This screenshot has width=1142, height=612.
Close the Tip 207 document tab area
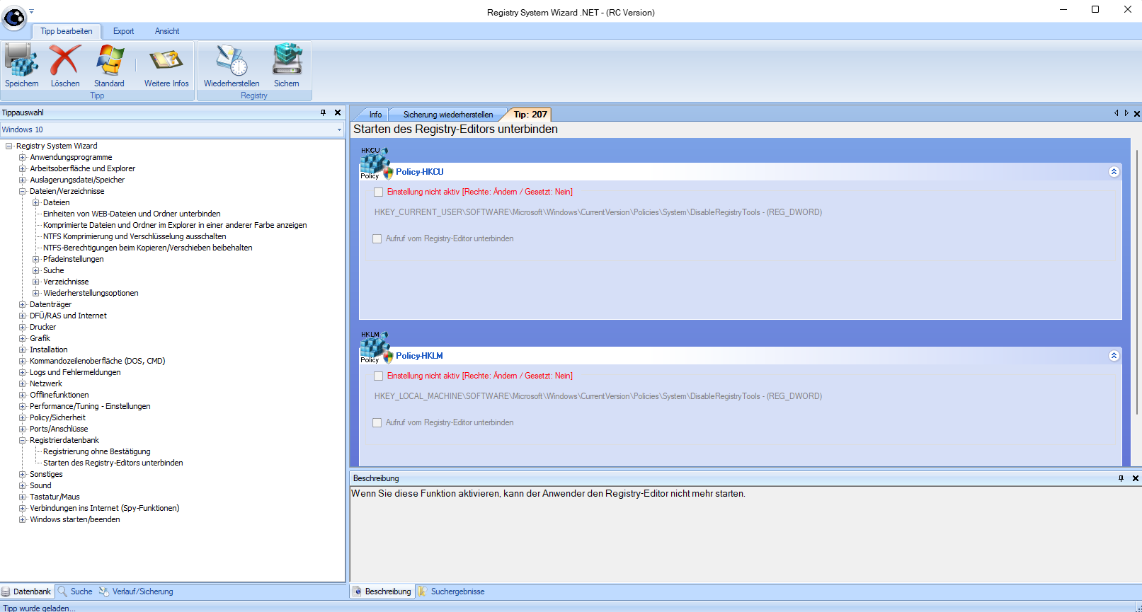pyautogui.click(x=1137, y=113)
